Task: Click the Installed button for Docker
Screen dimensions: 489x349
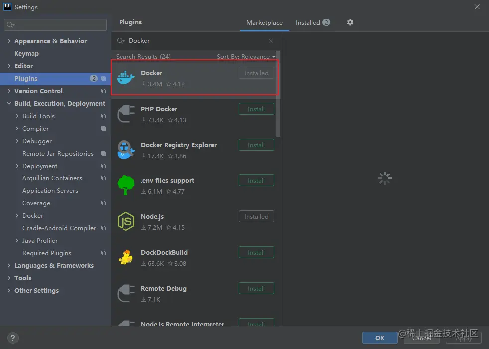Action: 256,73
